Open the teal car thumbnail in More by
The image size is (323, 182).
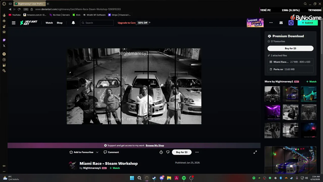[309, 94]
